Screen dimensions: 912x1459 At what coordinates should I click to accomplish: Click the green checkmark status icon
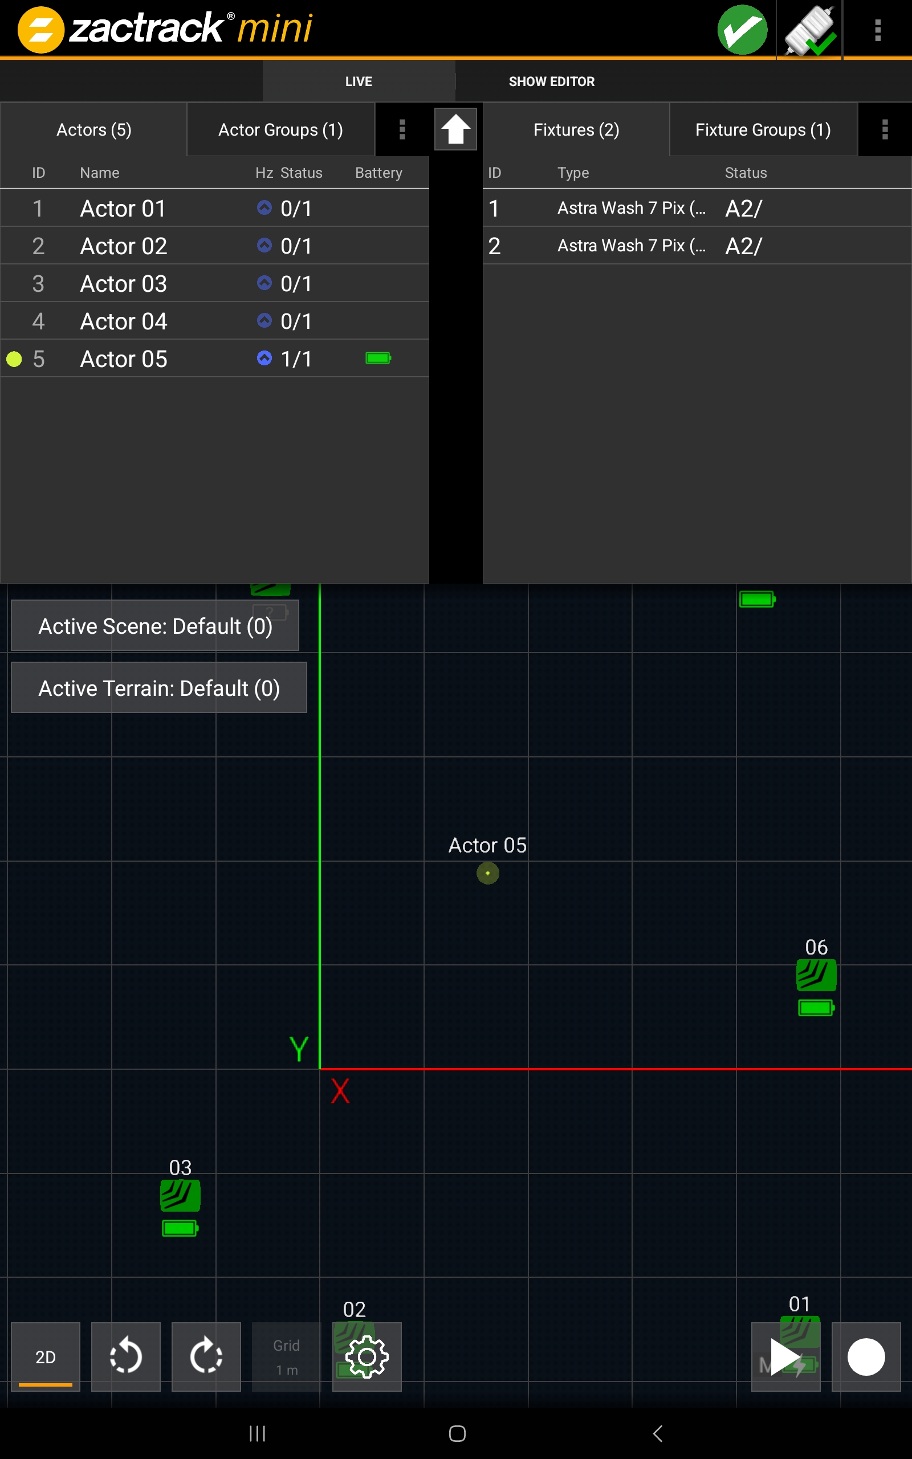tap(742, 30)
